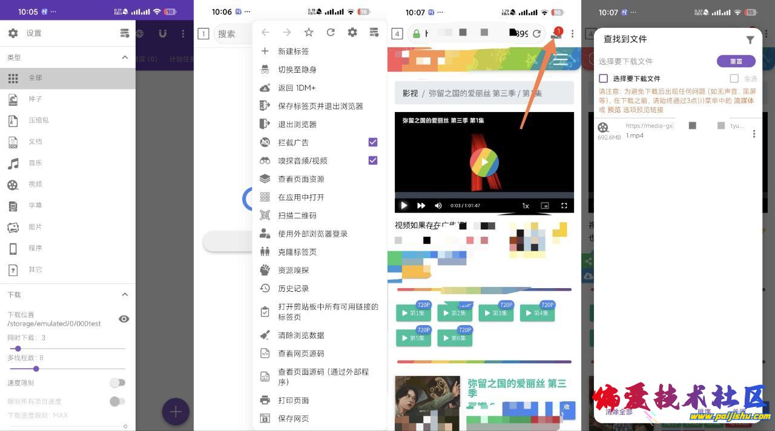The height and width of the screenshot is (431, 775).
Task: Toggle download location visibility eye icon
Action: pos(124,319)
